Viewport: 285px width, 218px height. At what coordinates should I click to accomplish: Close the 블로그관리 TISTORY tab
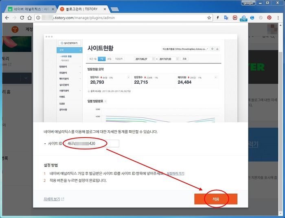coord(105,9)
